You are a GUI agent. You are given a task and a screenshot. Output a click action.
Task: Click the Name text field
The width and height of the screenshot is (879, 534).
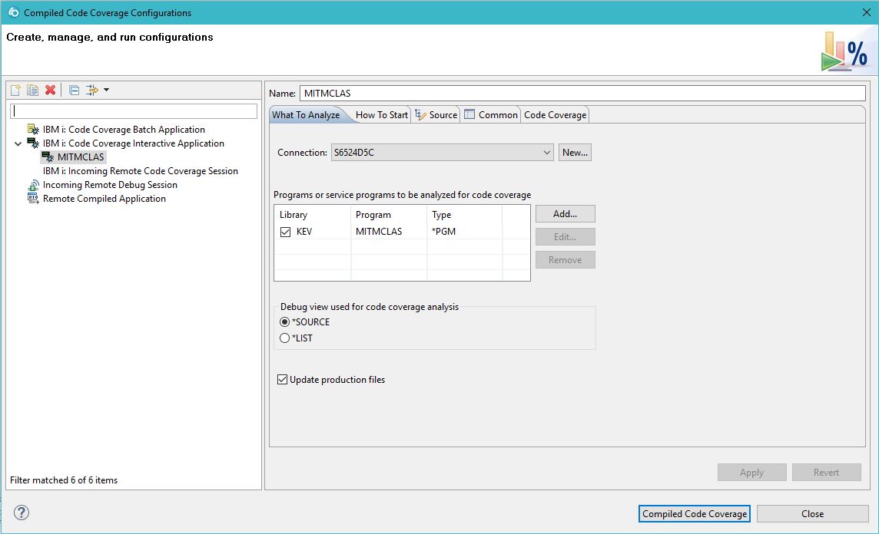(582, 94)
